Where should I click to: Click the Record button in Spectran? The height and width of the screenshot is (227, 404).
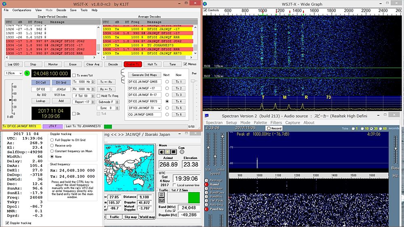click(274, 128)
